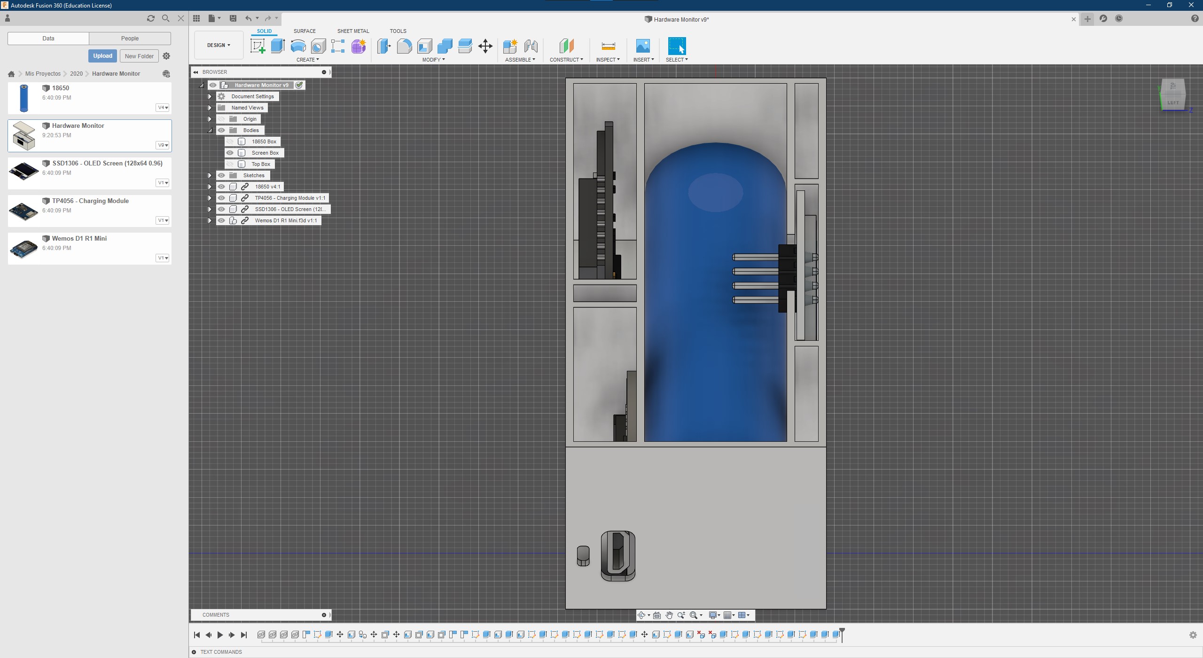
Task: Click the LEFT face of ViewCube
Action: (1172, 102)
